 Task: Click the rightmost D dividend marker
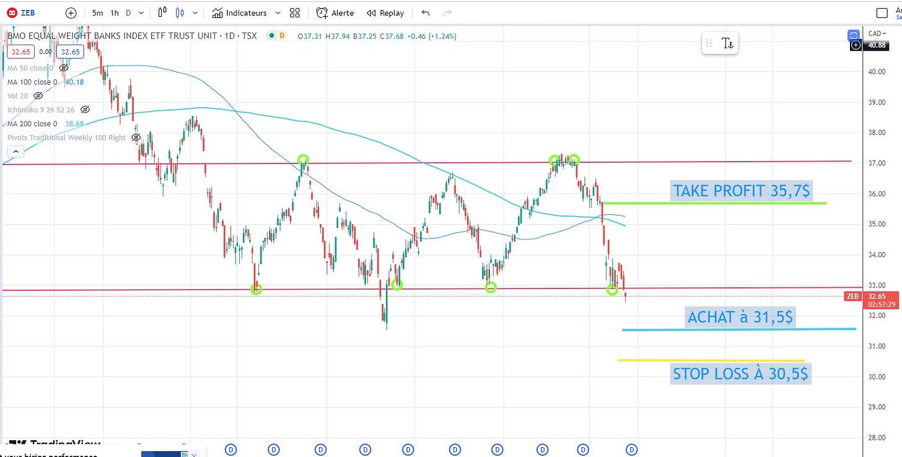(632, 449)
